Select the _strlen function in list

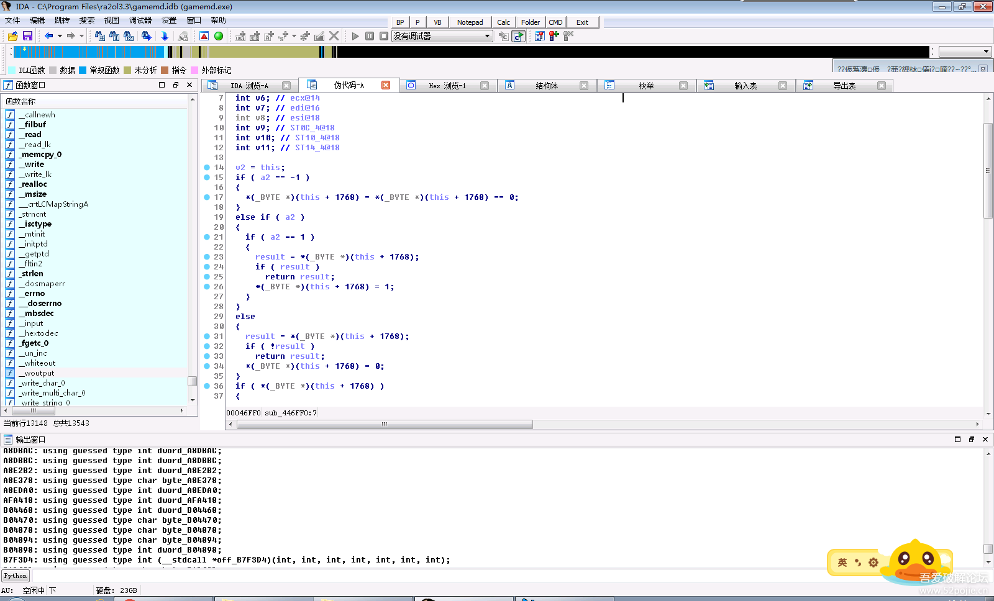[x=33, y=274]
